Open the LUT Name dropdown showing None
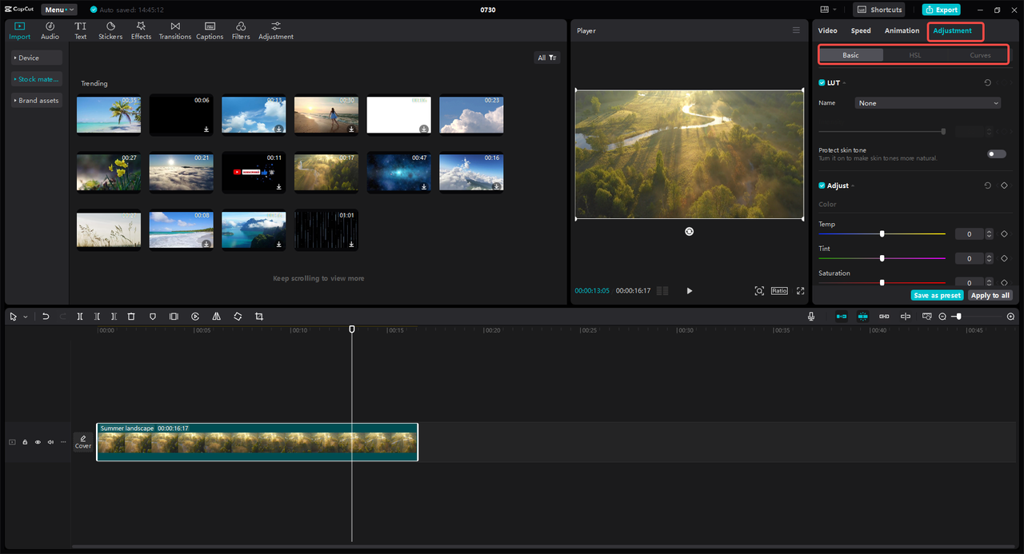 pyautogui.click(x=928, y=103)
